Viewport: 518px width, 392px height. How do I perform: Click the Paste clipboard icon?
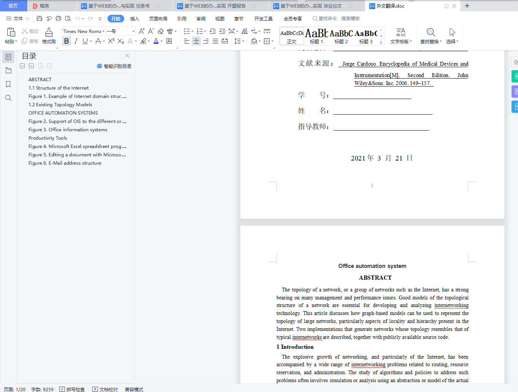tap(11, 32)
